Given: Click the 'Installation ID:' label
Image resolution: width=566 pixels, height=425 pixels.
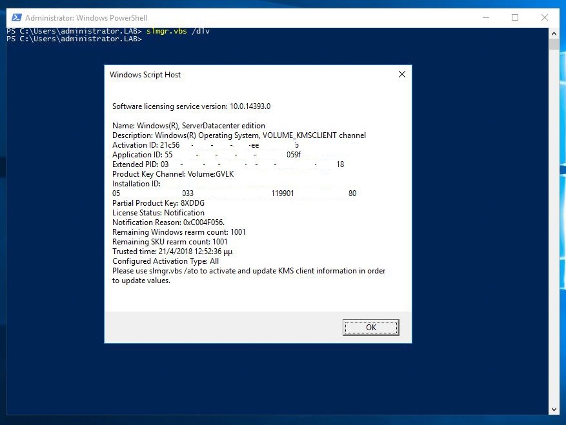Looking at the screenshot, I should tap(136, 184).
